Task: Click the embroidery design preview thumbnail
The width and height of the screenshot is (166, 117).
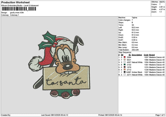Action: [x=59, y=65]
